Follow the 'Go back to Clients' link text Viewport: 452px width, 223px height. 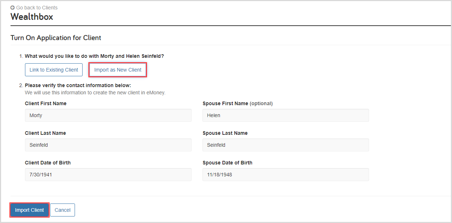coord(37,8)
